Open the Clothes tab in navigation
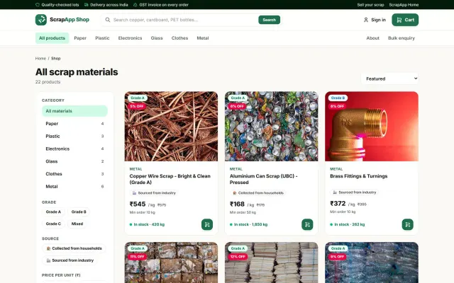 pos(179,37)
